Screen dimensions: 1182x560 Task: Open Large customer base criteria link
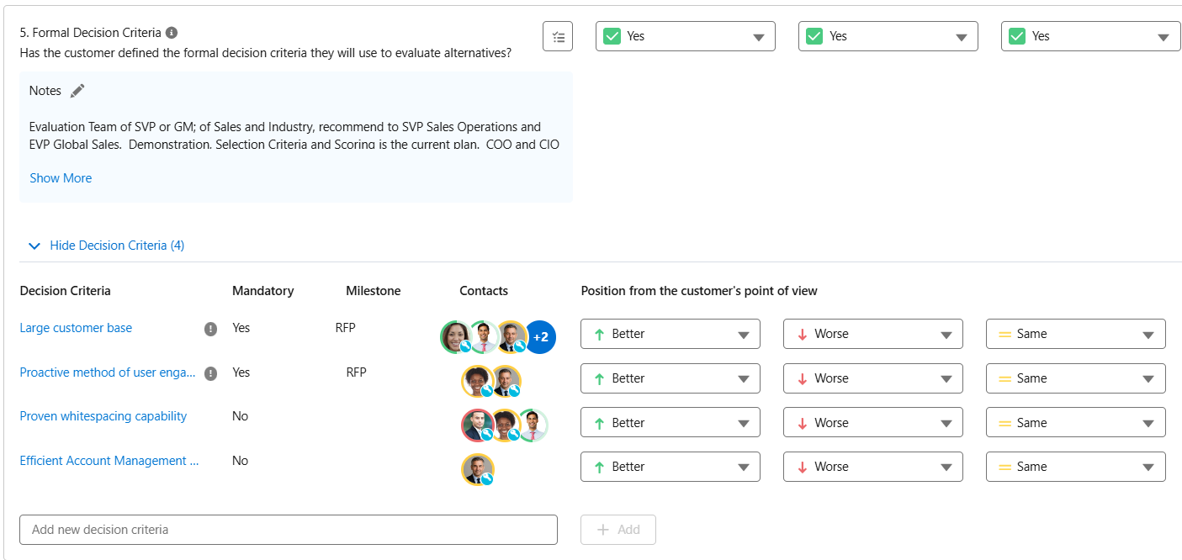click(x=76, y=328)
